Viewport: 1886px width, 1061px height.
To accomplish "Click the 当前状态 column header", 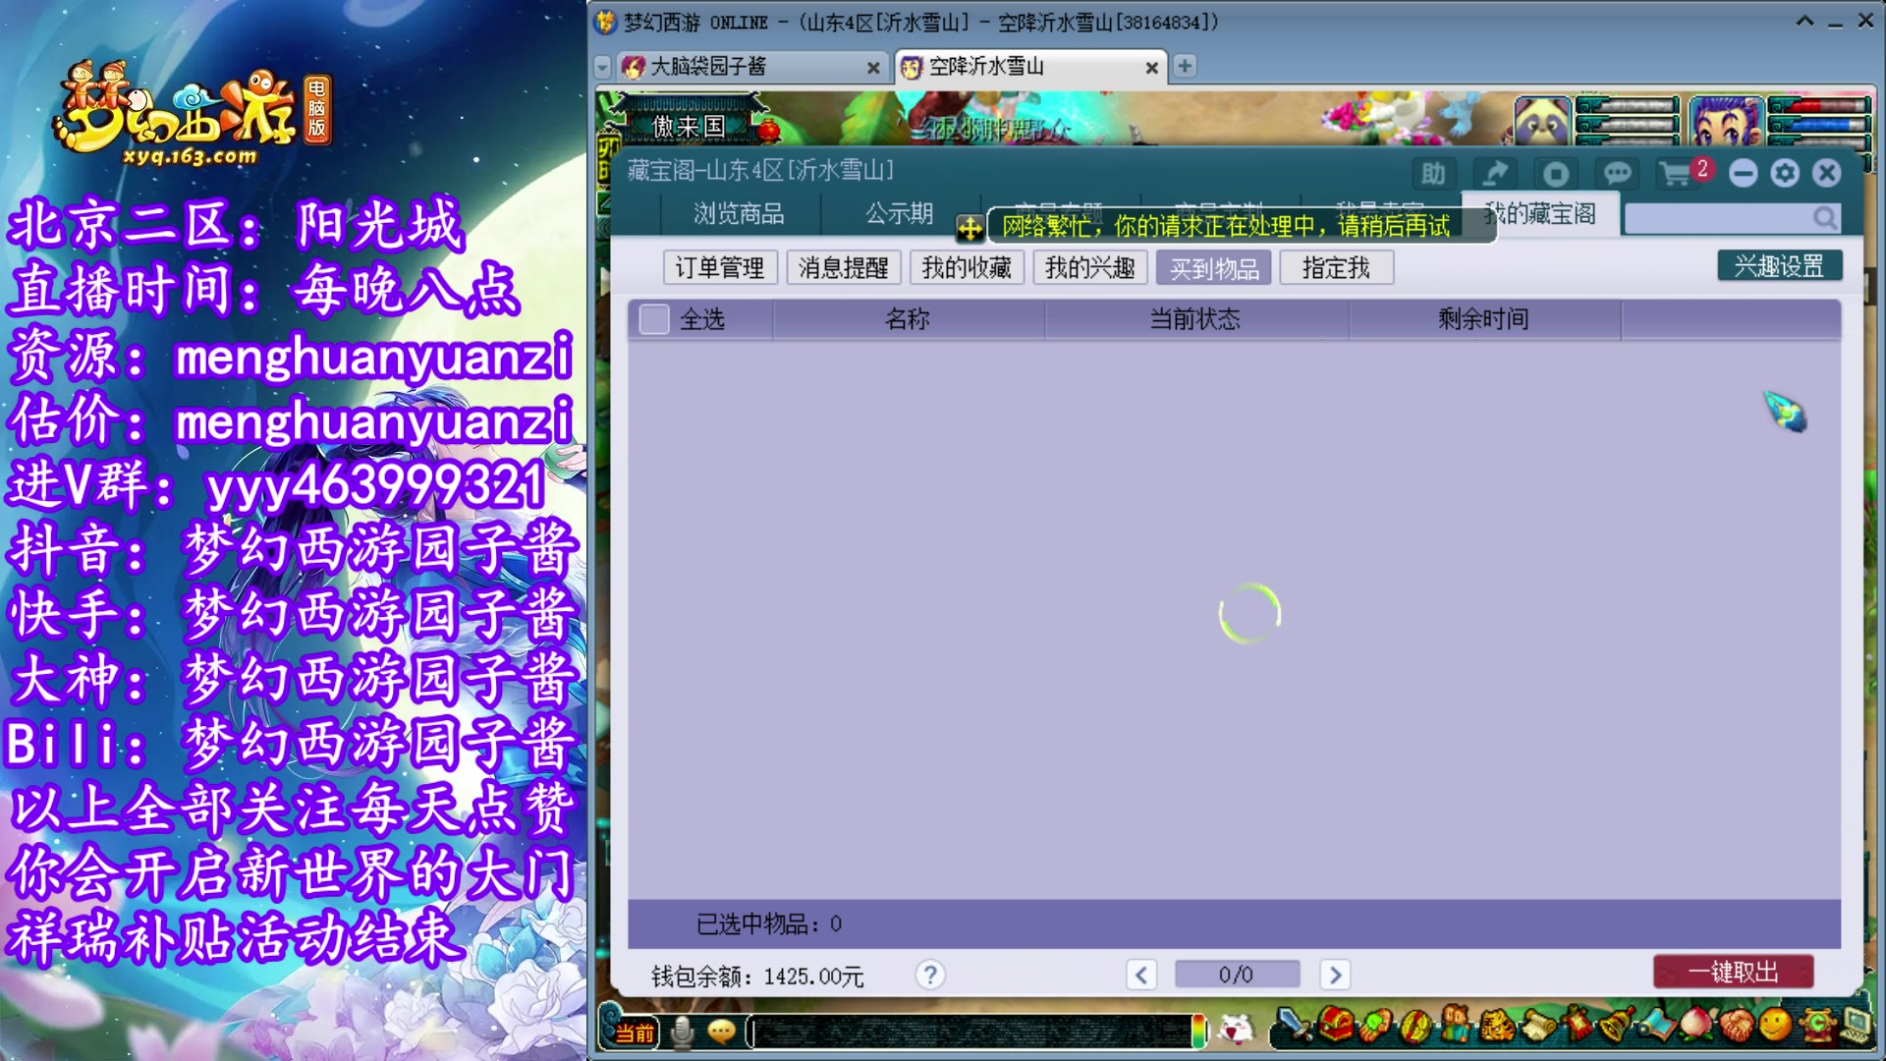I will tap(1195, 319).
